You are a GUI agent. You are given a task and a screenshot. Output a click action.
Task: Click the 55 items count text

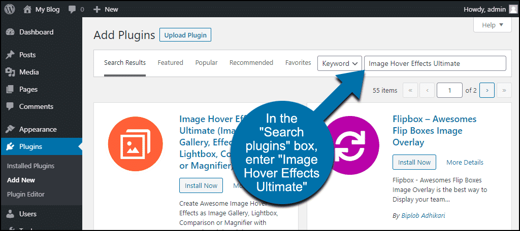coord(385,90)
